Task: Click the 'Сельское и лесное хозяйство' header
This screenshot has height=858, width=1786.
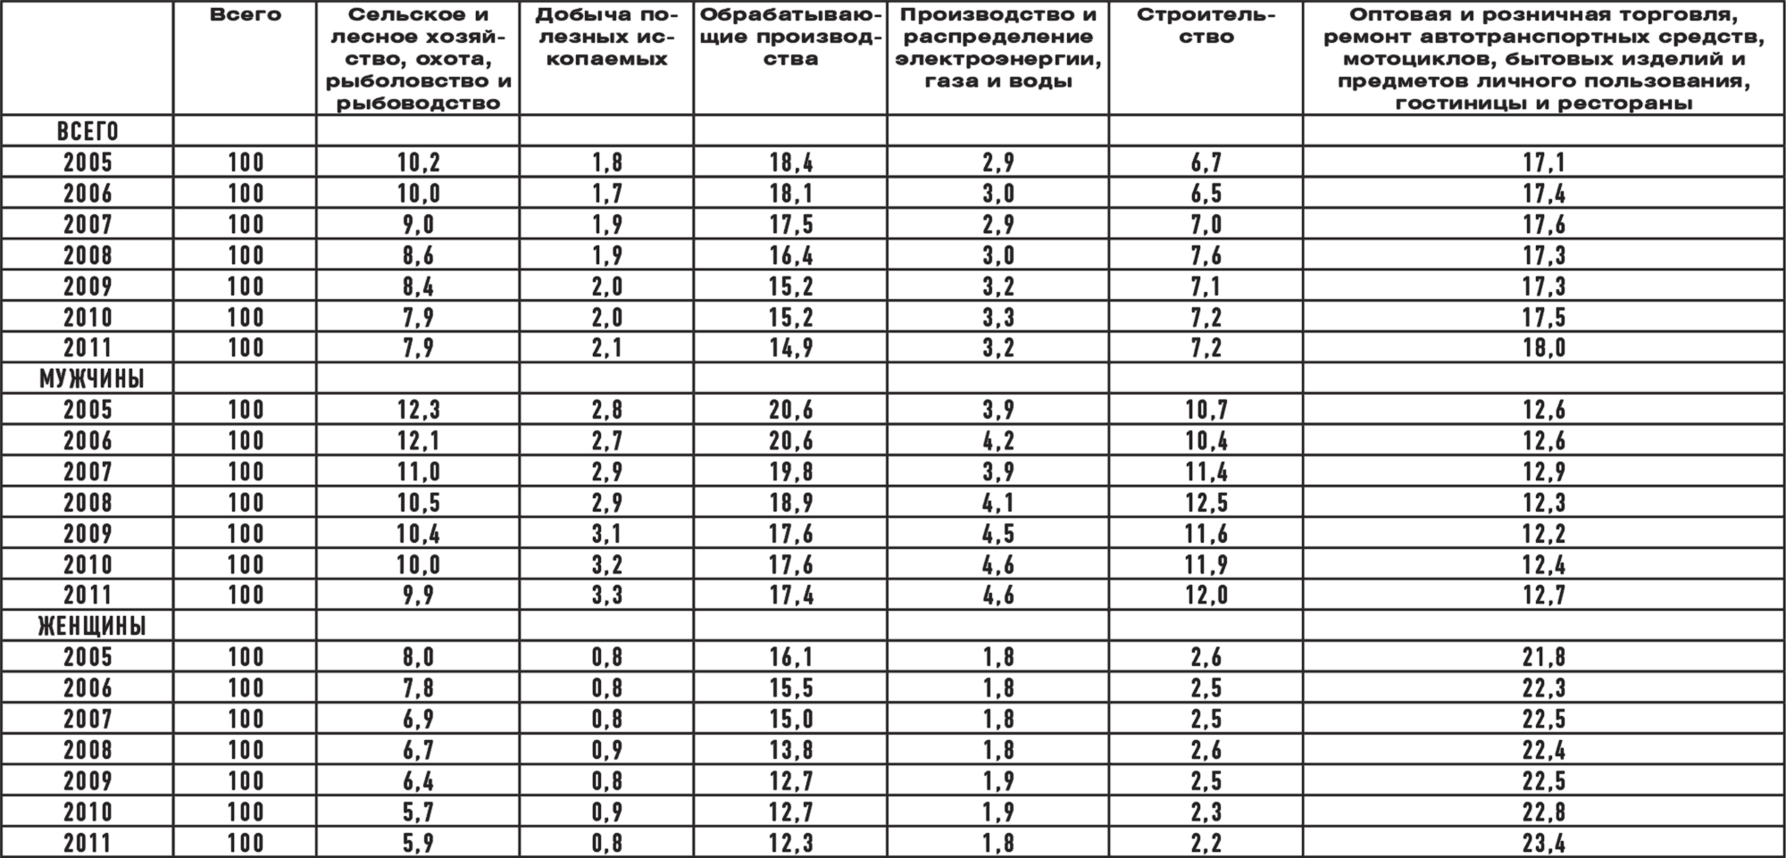Action: (418, 59)
